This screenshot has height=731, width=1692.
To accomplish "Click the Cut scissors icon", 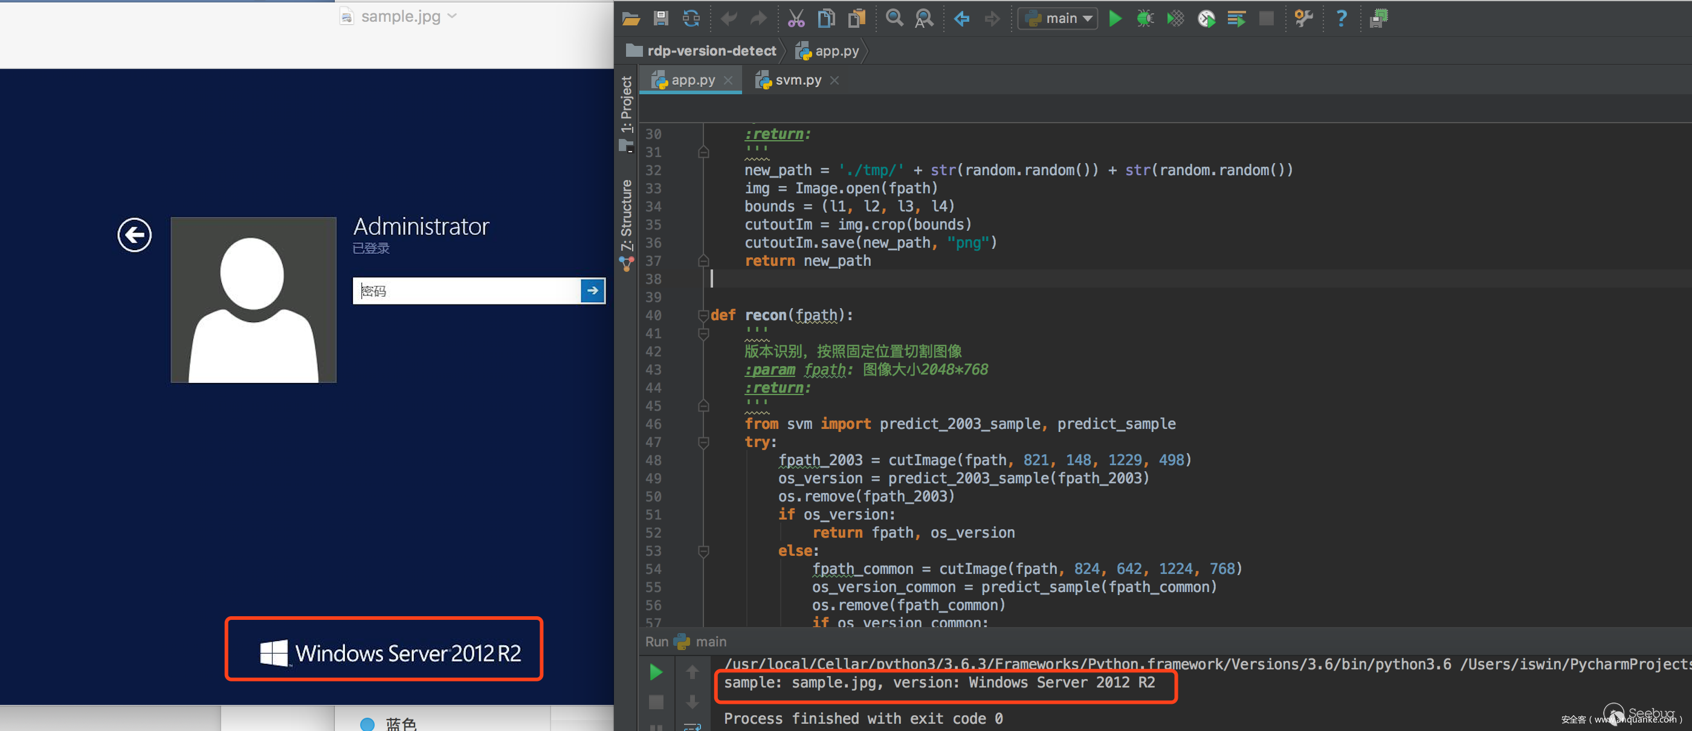I will coord(795,18).
